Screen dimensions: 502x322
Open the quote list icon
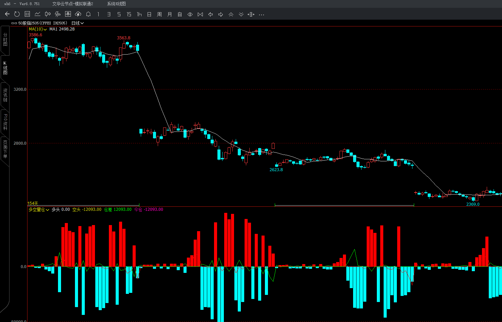point(27,14)
